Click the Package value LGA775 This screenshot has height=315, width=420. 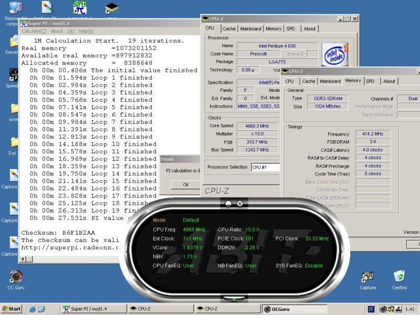277,62
